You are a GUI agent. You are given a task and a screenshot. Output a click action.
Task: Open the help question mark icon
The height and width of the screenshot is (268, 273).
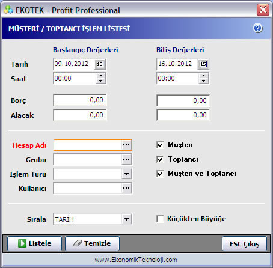(x=258, y=28)
